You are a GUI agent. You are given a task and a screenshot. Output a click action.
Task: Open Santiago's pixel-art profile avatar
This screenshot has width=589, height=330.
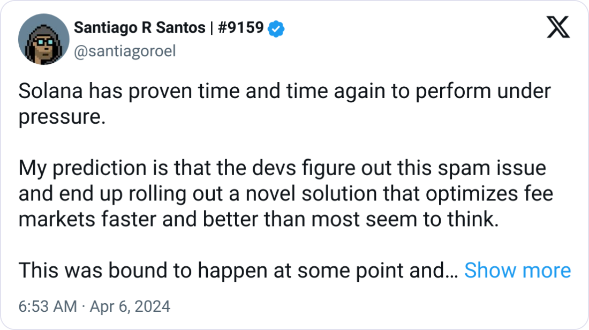point(44,39)
